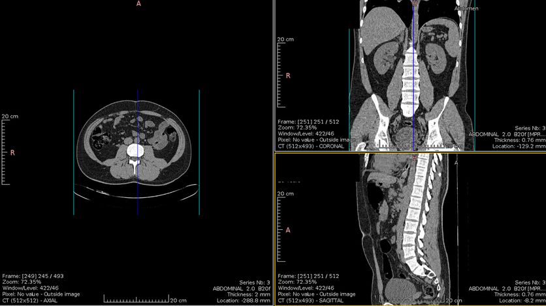
Task: Click the vertical 20 cm ruler in axial view
Action: click(4, 151)
